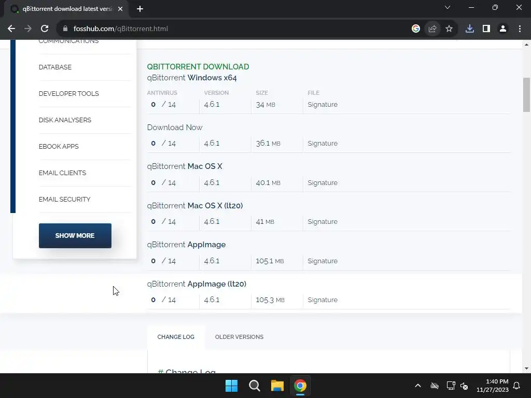Open Signature in 41 MB row
531x398 pixels.
(323, 222)
